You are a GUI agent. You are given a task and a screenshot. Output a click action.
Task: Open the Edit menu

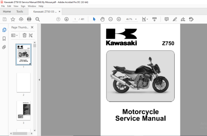pos(9,6)
